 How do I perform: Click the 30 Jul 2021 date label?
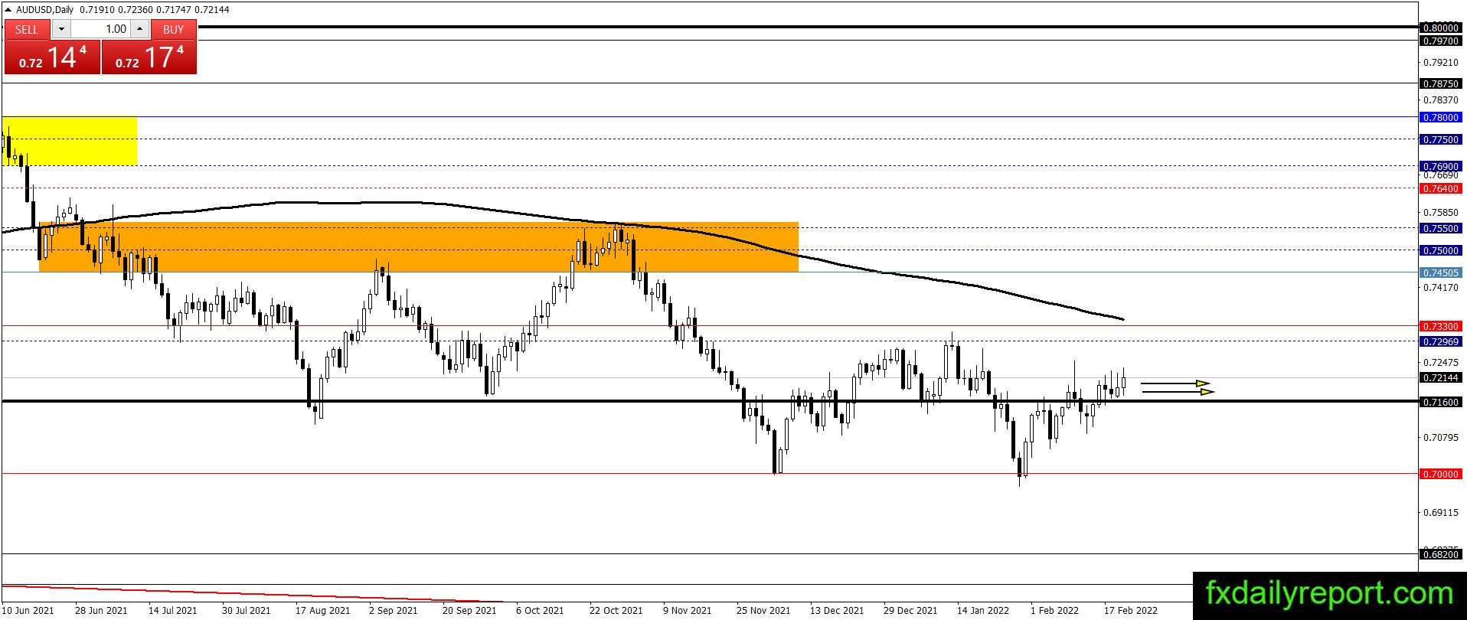(x=246, y=611)
